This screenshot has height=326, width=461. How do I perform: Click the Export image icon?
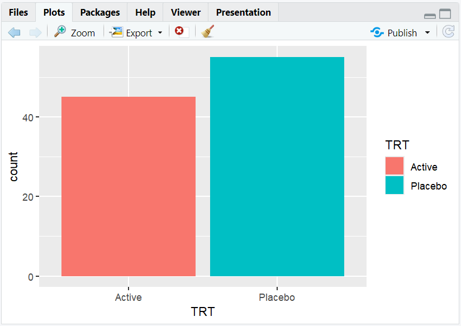(116, 32)
